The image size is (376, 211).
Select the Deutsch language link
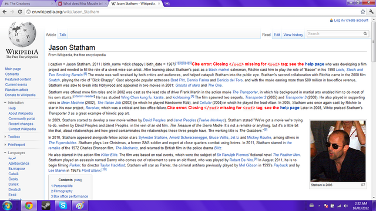click(x=15, y=189)
